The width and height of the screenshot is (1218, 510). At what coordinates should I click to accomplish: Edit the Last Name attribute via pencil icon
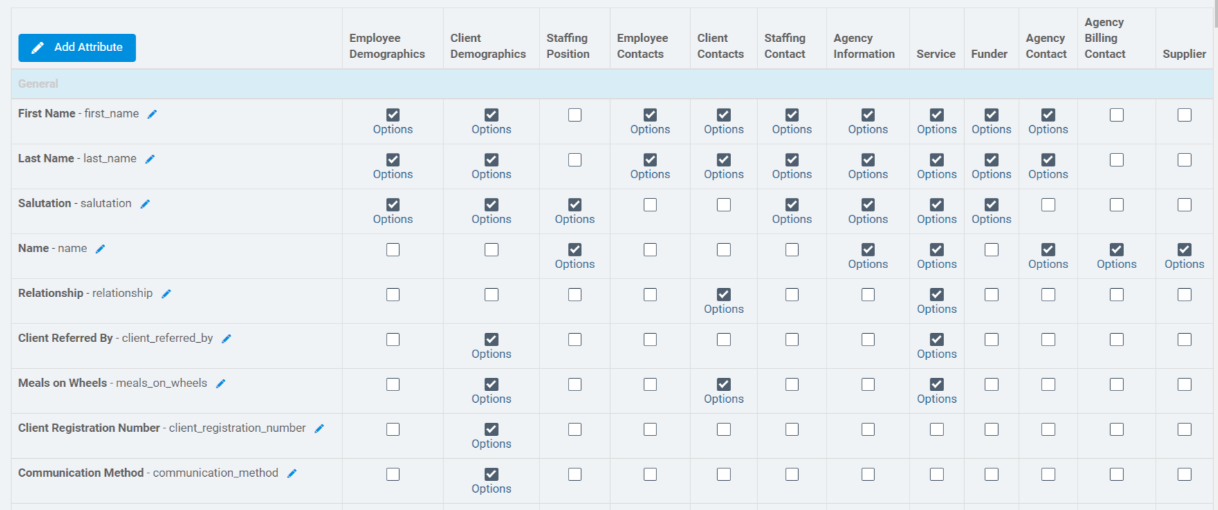(x=150, y=159)
